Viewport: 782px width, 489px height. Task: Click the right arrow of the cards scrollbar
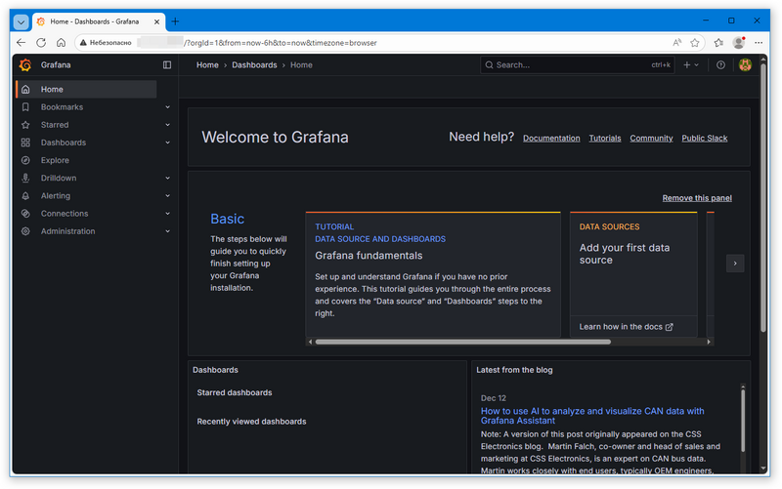click(709, 342)
